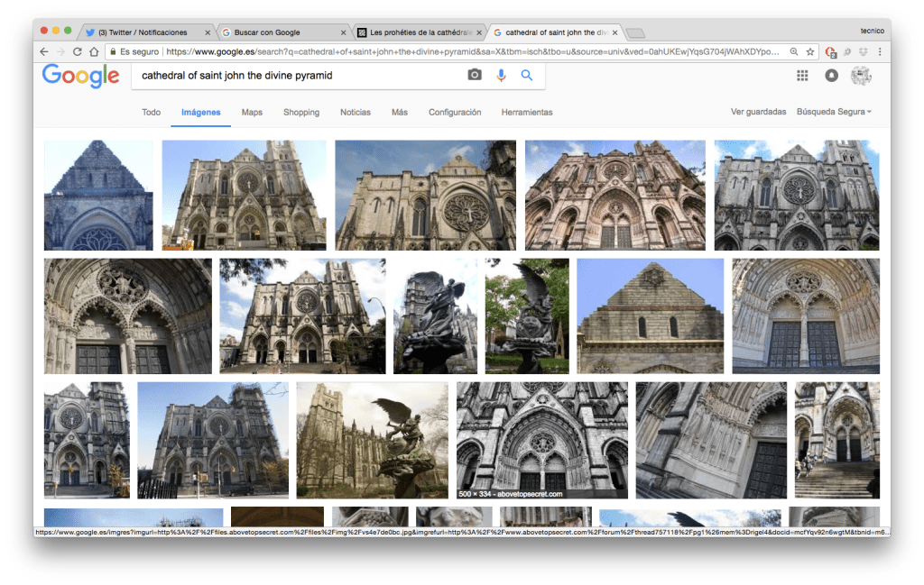Open the Chrome three-dot menu
Image resolution: width=924 pixels, height=585 pixels.
click(880, 52)
